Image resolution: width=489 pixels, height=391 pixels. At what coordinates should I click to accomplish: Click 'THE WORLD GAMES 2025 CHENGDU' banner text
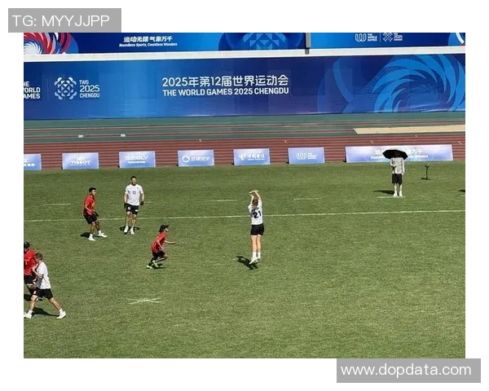point(226,92)
